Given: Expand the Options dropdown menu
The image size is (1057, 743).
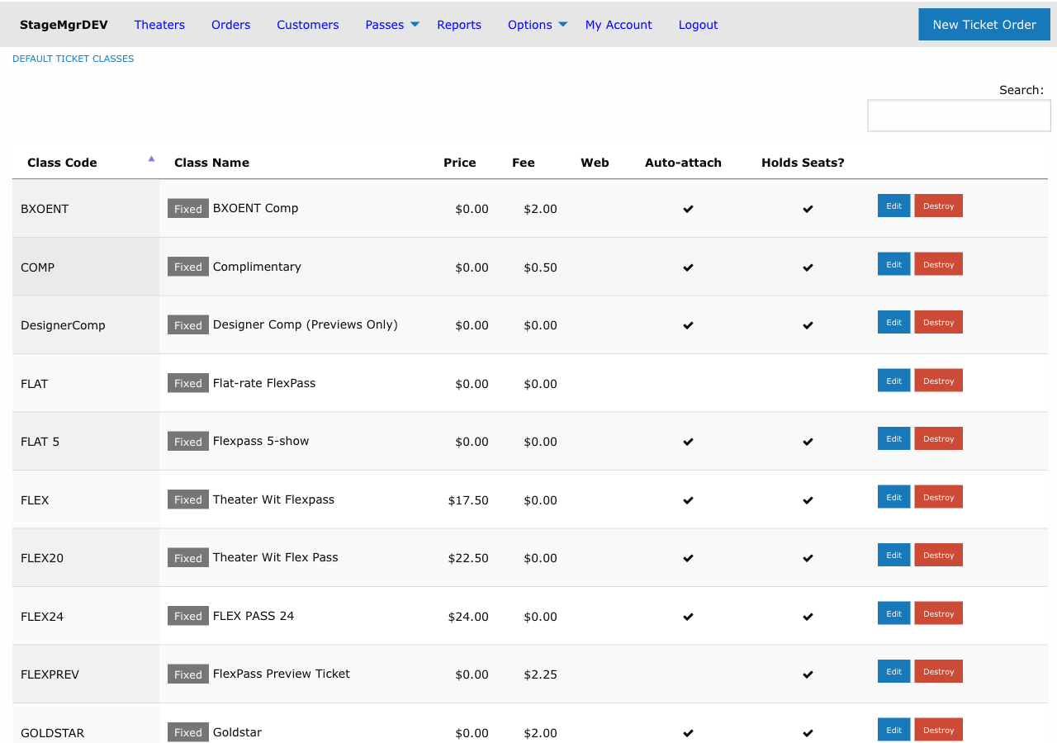Looking at the screenshot, I should click(x=538, y=25).
